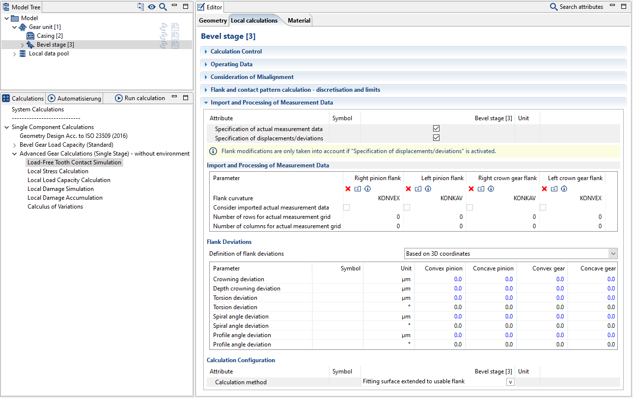Click the eye icon in Model Tree toolbar
This screenshot has height=398, width=633.
pyautogui.click(x=152, y=7)
